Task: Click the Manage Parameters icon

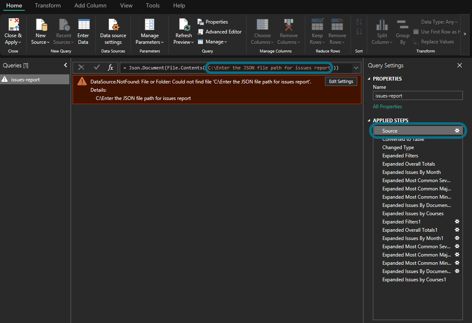Action: (149, 24)
